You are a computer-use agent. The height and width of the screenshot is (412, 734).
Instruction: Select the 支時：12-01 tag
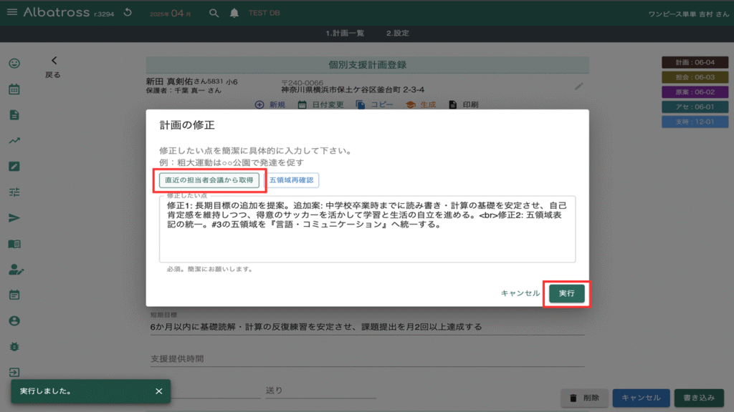coord(695,122)
